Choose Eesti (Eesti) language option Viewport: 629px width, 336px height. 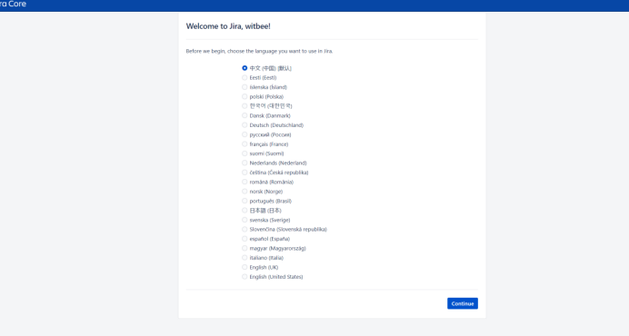245,78
